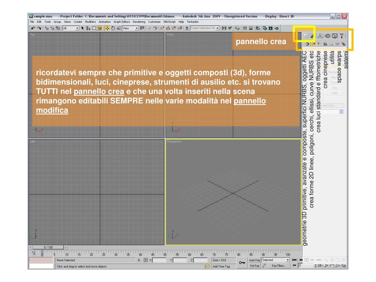Screen dimensions: 376x282
Task: Open the selection filter 'All' dropdown
Action: tap(77, 28)
